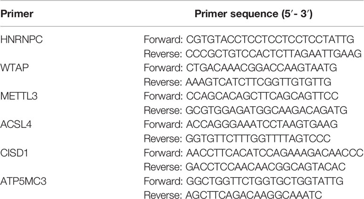The height and width of the screenshot is (199, 364).
Task: Click the ACSL4 forward sequence ACCAGGGAAATCCTAAGTGAAG
Action: (262, 124)
